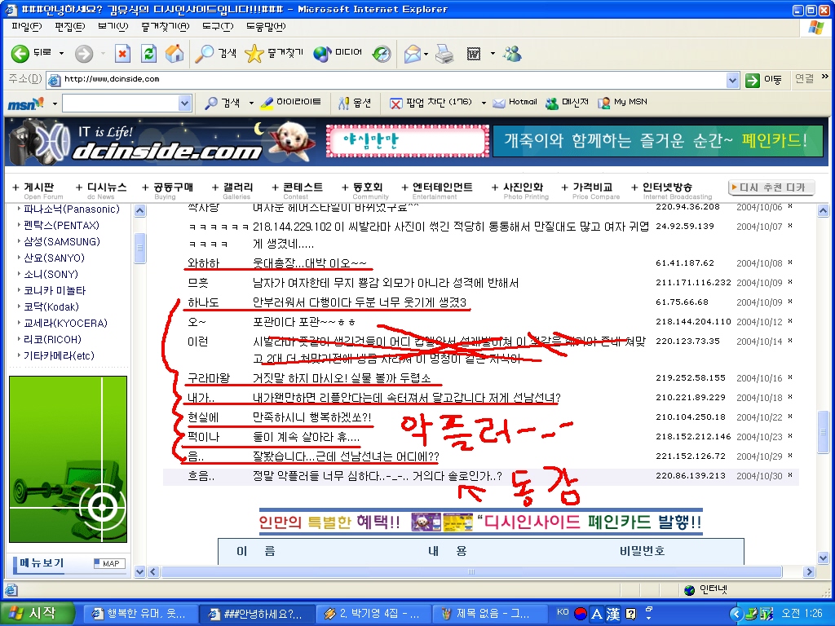Open Favorites (즐겨찾기) star icon
The height and width of the screenshot is (626, 835).
point(254,53)
